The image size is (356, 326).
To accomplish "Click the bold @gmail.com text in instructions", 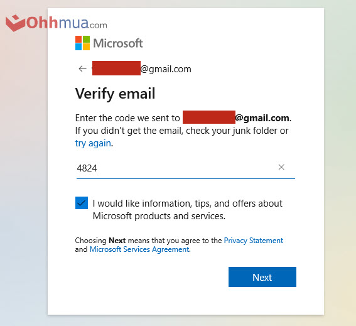I will click(262, 118).
